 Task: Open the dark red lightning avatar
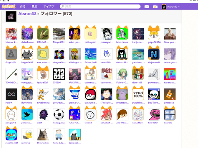point(138,34)
